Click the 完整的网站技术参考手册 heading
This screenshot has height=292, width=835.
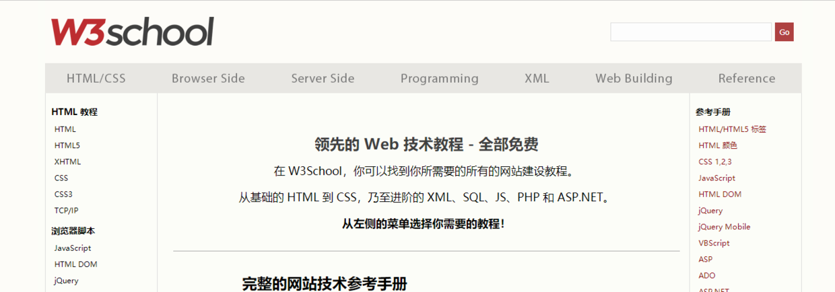pos(325,284)
